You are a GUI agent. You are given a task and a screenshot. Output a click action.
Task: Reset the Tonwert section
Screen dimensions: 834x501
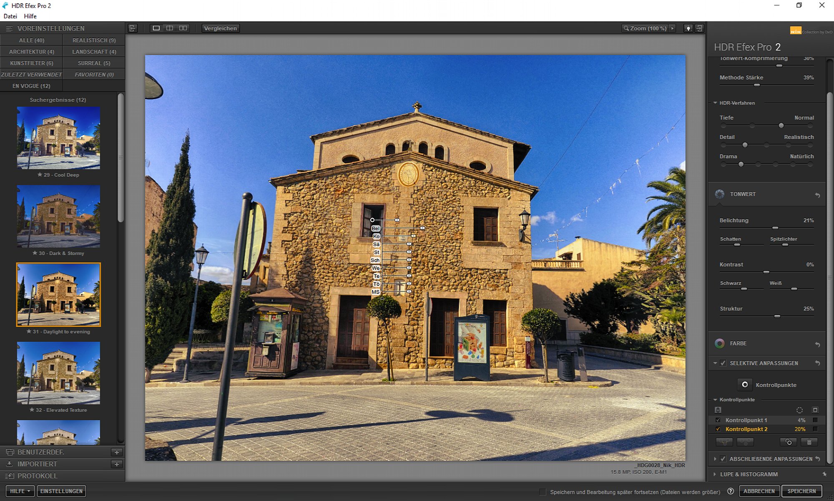817,195
